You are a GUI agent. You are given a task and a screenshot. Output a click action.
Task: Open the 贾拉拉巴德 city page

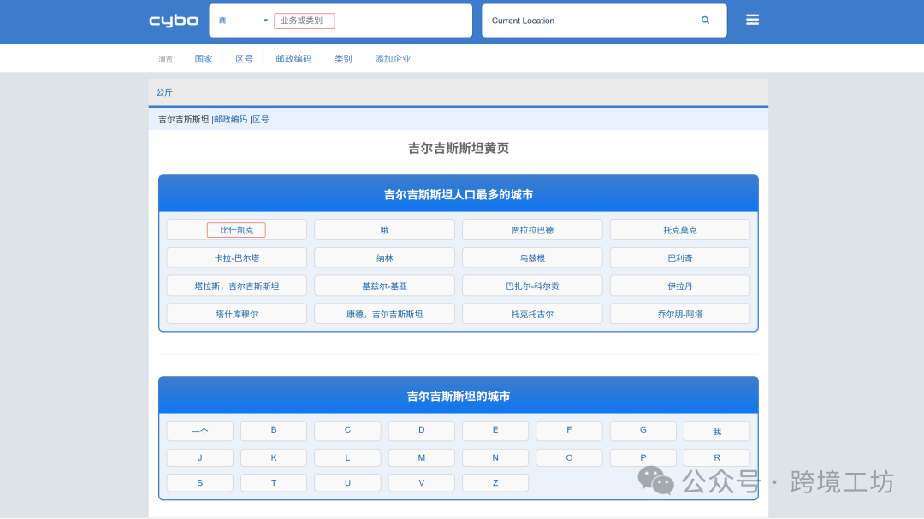(x=532, y=229)
